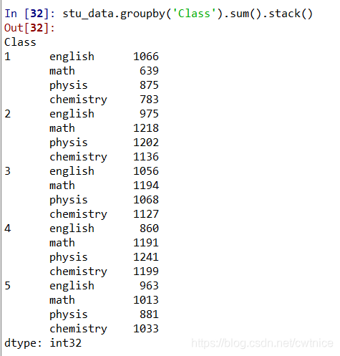Image resolution: width=340 pixels, height=356 pixels.
Task: Select value 1068 for class 3 physis
Action: (x=146, y=200)
